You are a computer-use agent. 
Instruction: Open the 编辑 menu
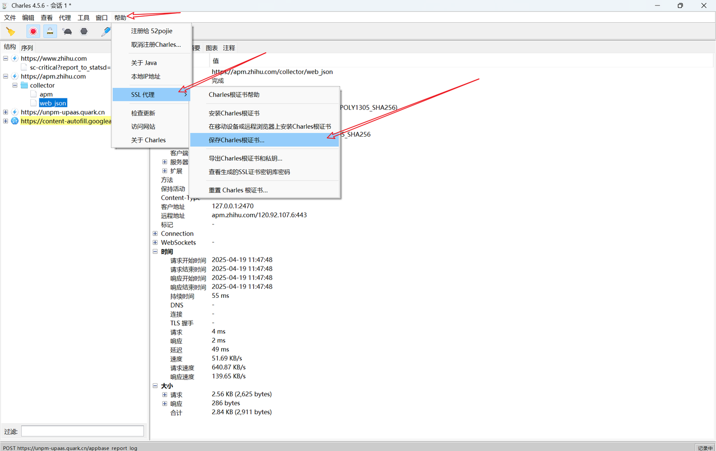pyautogui.click(x=28, y=17)
